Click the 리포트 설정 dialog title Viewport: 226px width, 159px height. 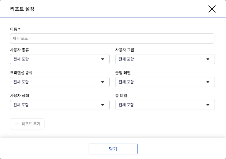[x=22, y=9]
